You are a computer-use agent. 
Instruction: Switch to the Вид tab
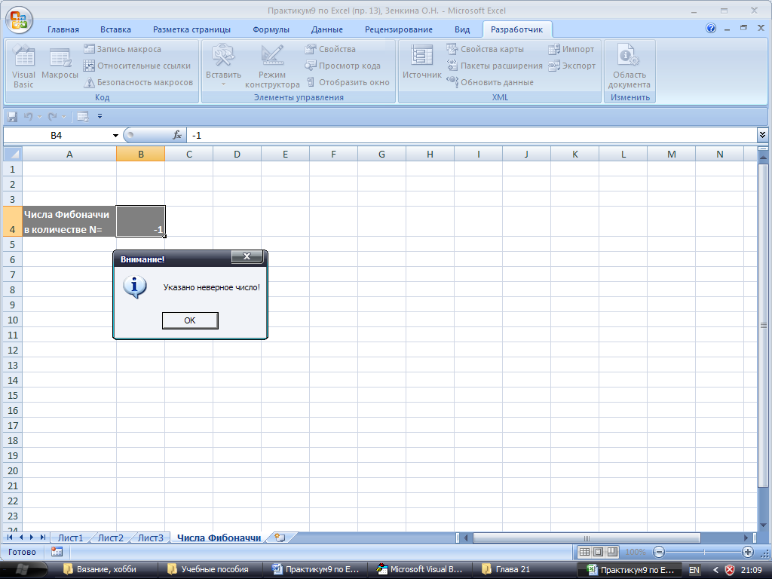(462, 29)
